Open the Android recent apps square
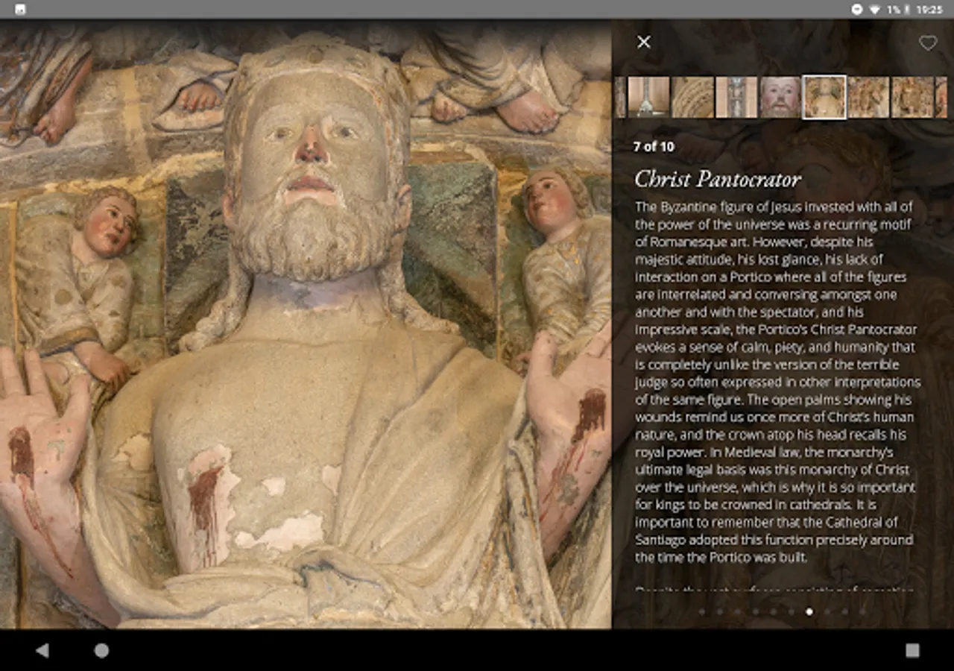Screen dimensions: 954x671 click(912, 651)
